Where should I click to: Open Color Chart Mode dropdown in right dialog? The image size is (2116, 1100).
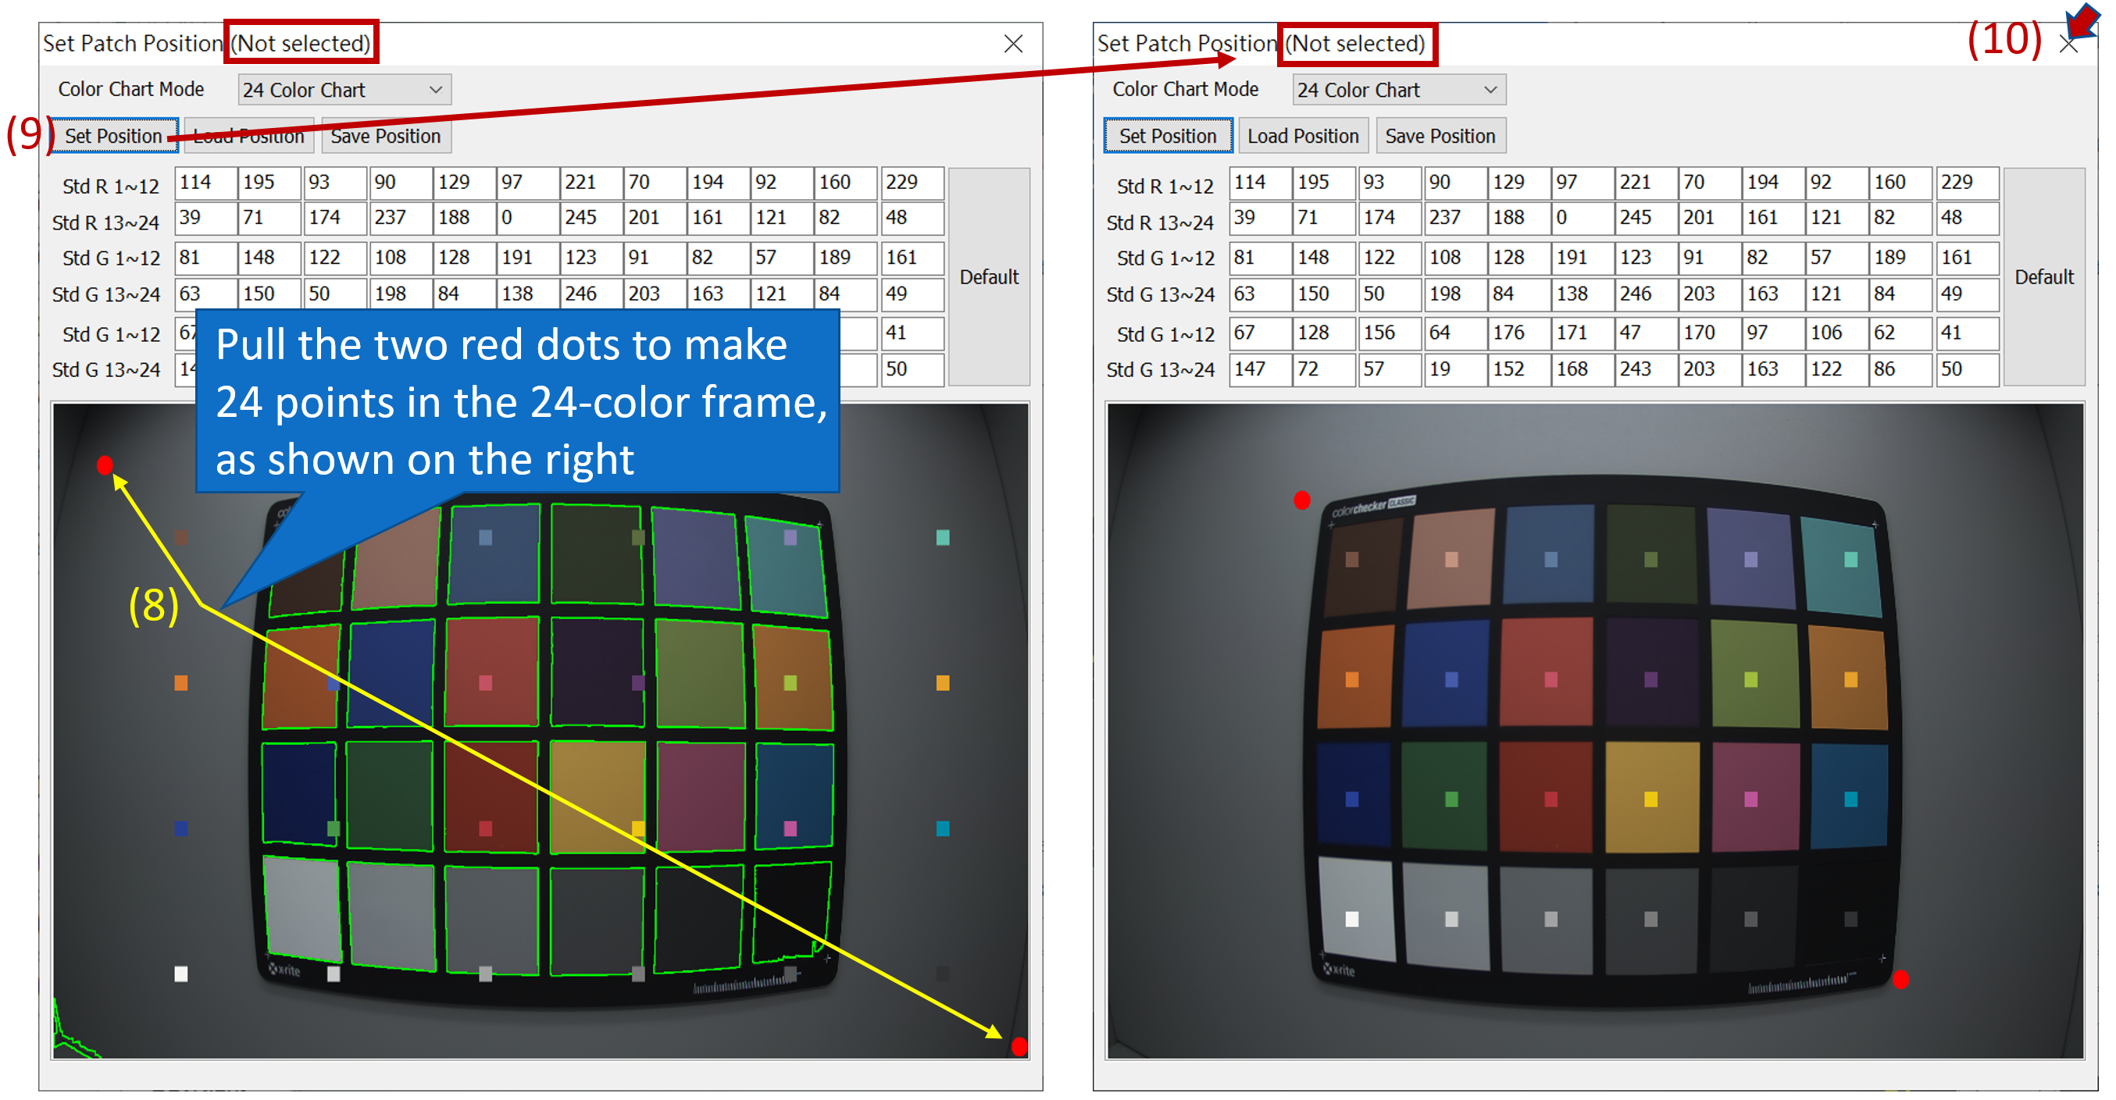click(x=1398, y=91)
